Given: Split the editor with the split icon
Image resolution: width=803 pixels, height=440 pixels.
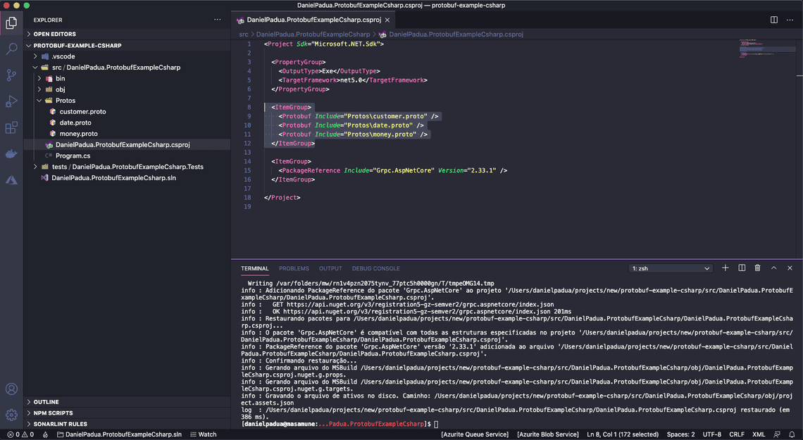Looking at the screenshot, I should 774,20.
